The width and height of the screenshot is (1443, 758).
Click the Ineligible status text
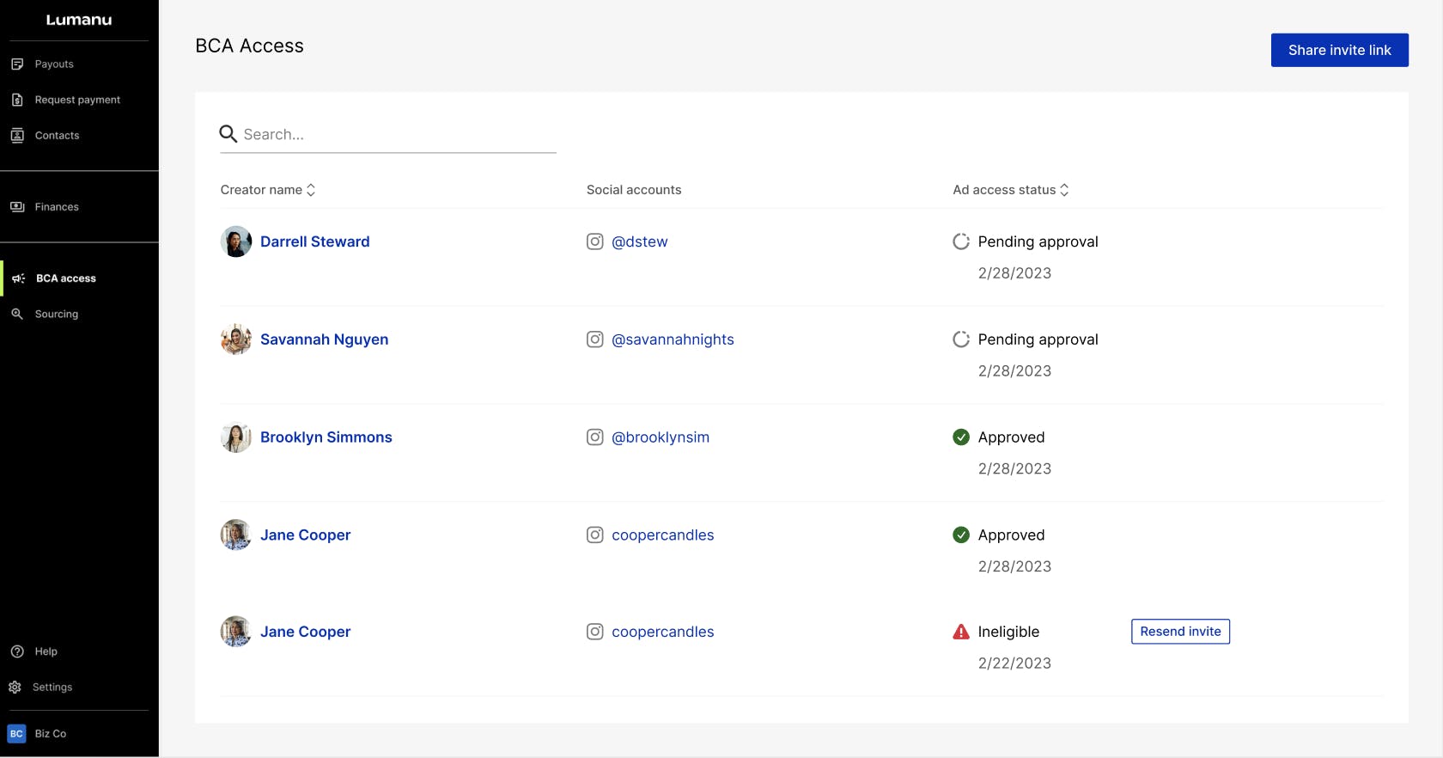[1008, 632]
